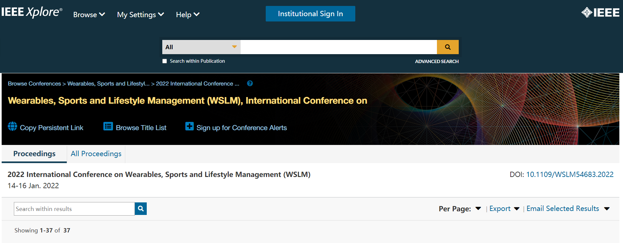Click the Browse Title List text link
Image resolution: width=623 pixels, height=243 pixels.
tap(141, 128)
